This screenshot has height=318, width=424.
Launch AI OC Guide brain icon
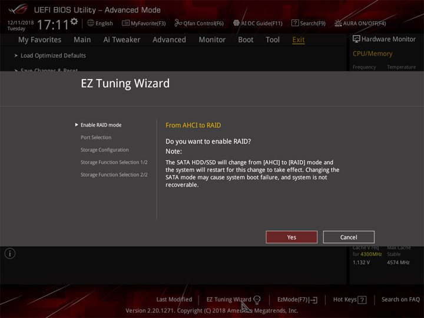click(x=236, y=23)
